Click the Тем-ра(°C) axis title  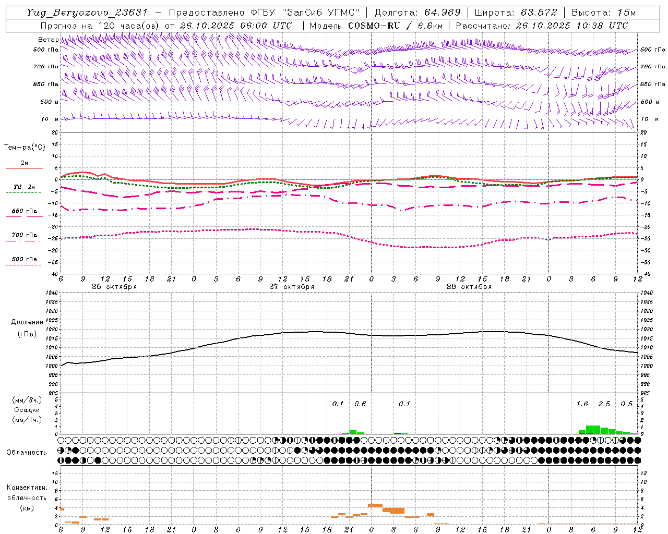tap(25, 148)
